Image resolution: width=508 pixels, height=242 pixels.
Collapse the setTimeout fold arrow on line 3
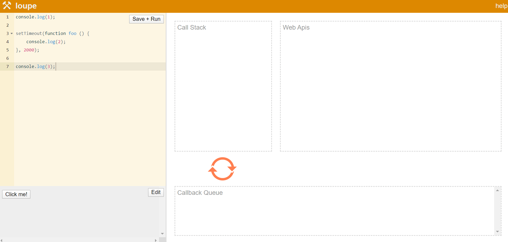(12, 34)
